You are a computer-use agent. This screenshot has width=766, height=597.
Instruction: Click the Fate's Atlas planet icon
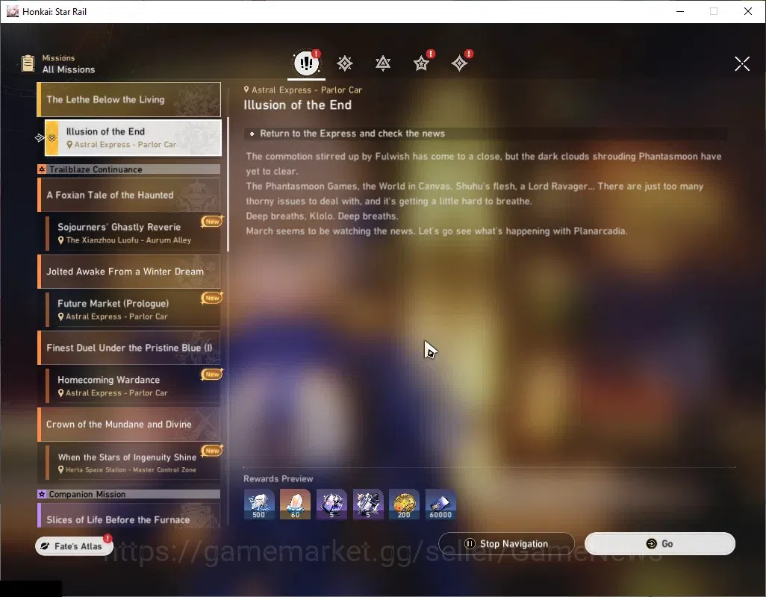(x=46, y=546)
